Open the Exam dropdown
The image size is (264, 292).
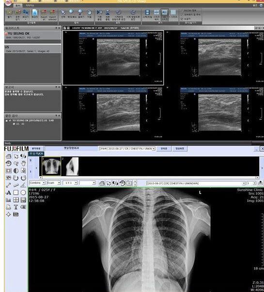pos(54,183)
